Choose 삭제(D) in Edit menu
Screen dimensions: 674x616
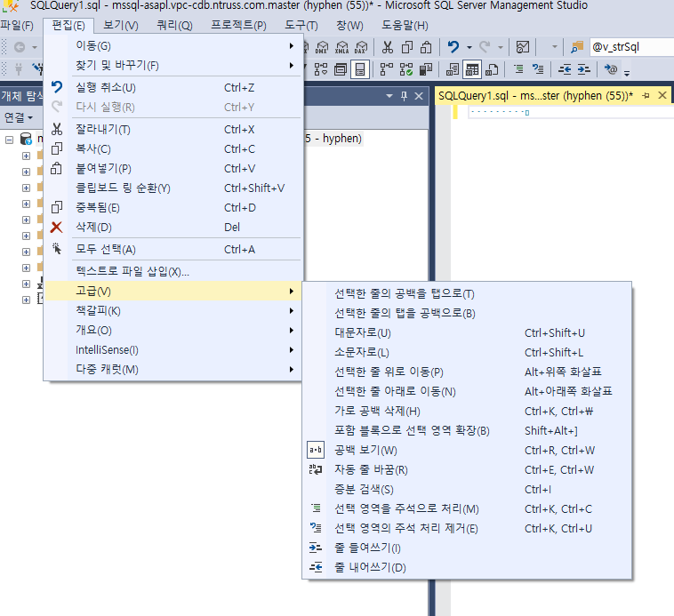click(173, 227)
